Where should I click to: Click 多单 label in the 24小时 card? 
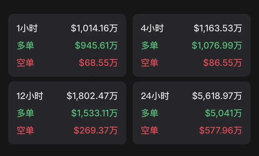point(150,113)
